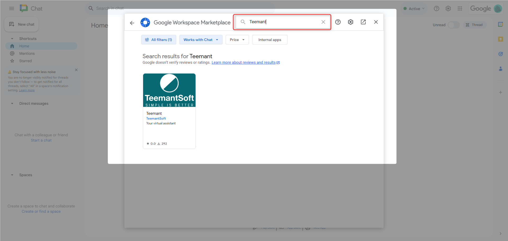Select Starred in the sidebar
This screenshot has width=508, height=241.
(x=41, y=61)
